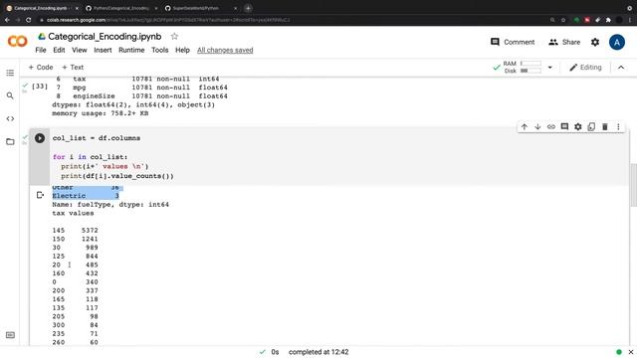
Task: Add a new Text cell
Action: pos(73,68)
